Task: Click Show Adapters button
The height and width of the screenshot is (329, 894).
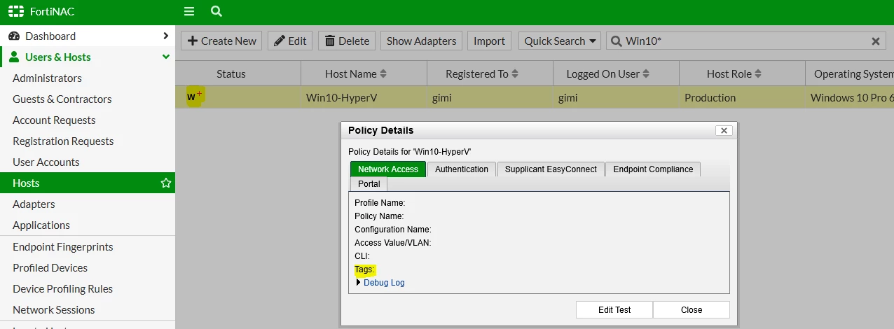Action: (422, 41)
